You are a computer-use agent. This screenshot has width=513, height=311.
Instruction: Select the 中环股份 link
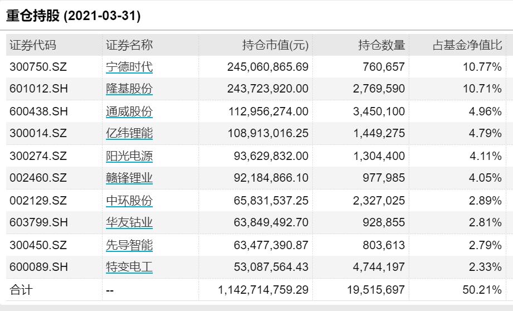(129, 201)
